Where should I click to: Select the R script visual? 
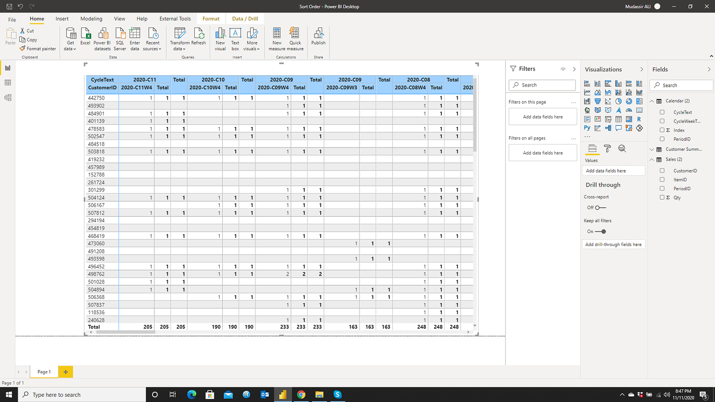(x=639, y=119)
